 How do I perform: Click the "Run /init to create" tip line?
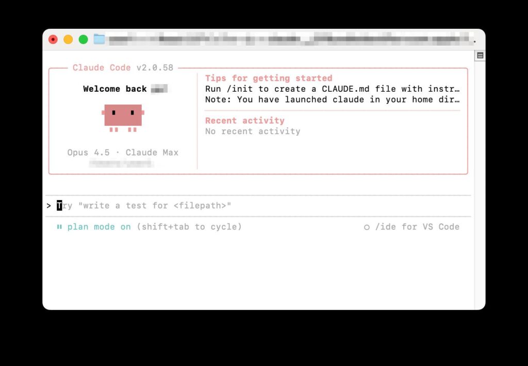pos(332,89)
